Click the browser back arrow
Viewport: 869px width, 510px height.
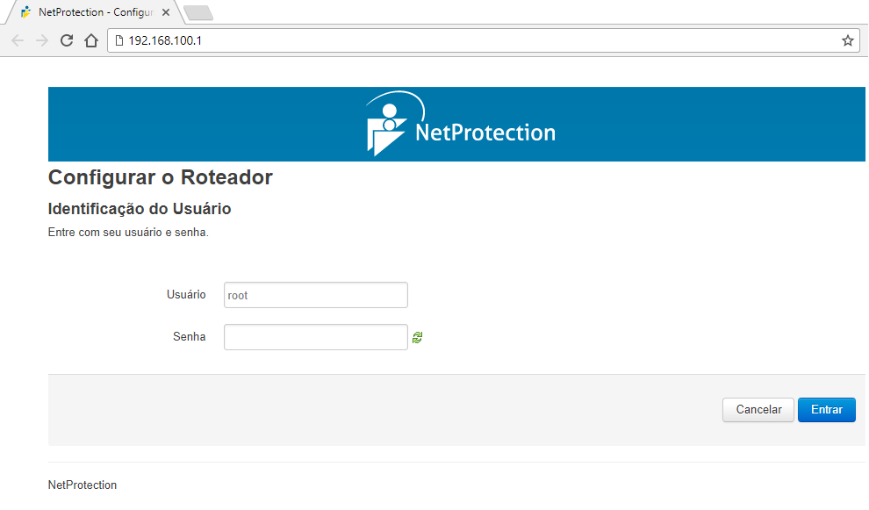click(x=18, y=40)
